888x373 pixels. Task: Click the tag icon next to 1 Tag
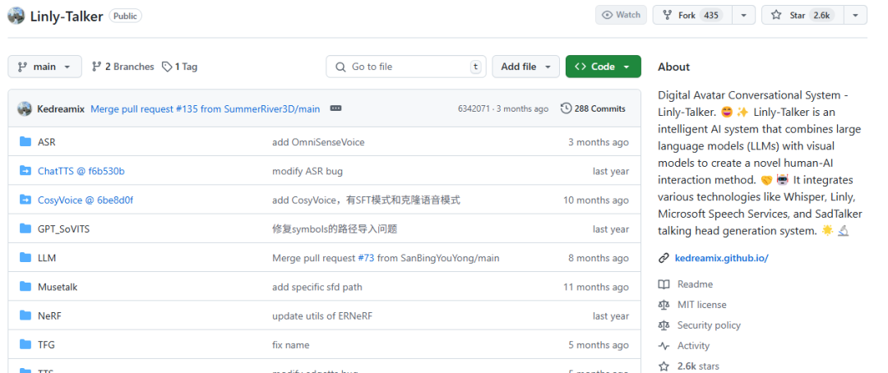[166, 67]
